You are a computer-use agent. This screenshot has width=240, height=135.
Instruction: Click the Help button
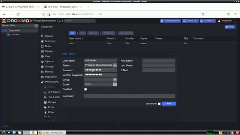[x=230, y=27]
